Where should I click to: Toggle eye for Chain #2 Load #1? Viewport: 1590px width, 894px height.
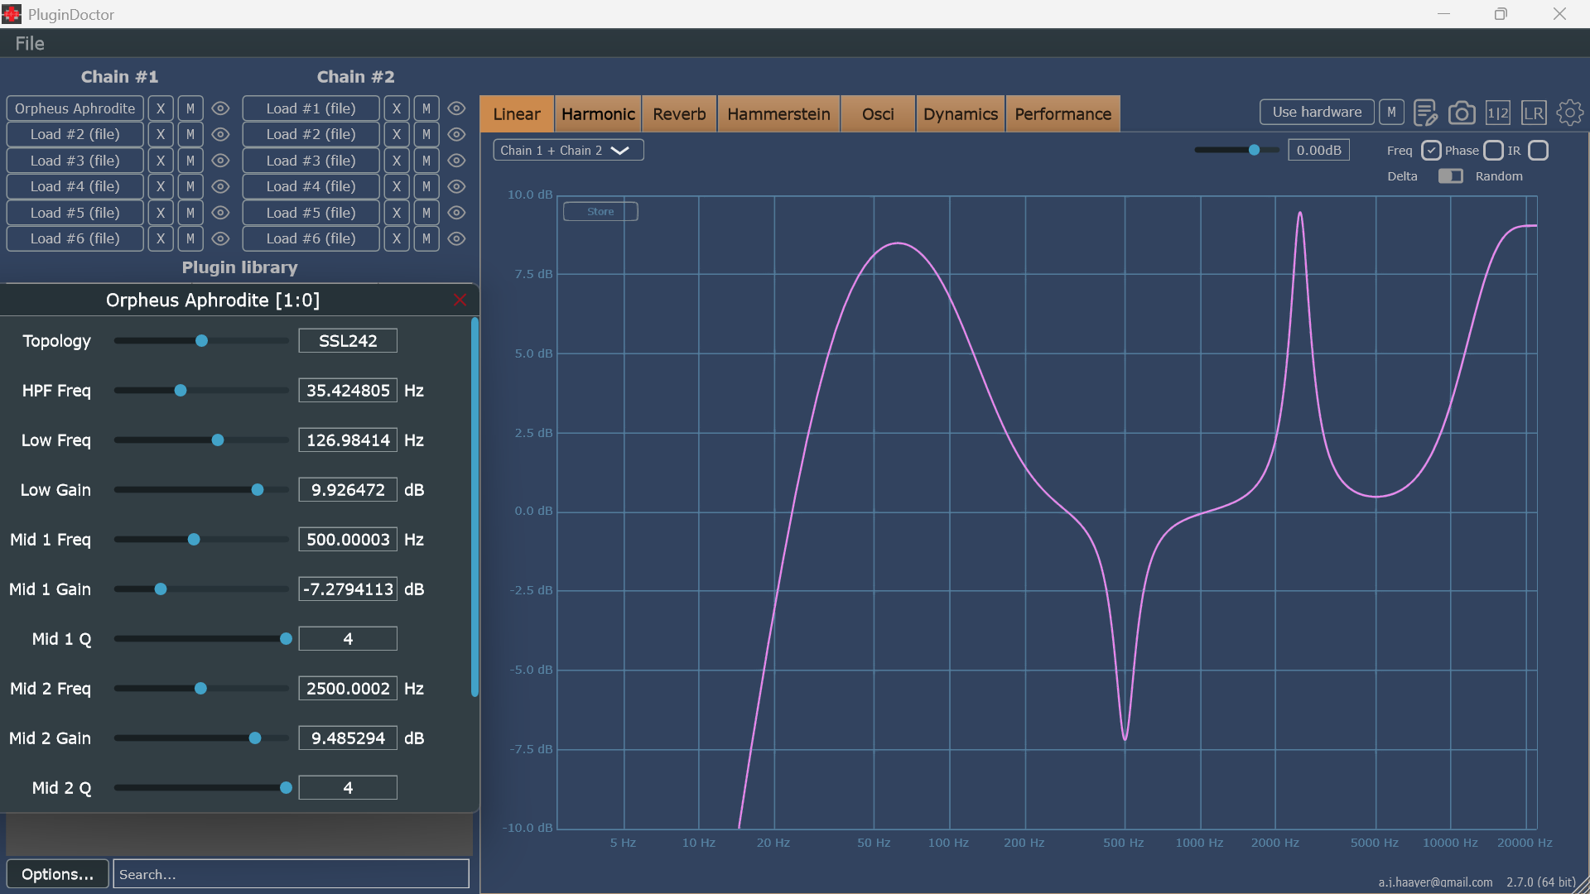[456, 108]
